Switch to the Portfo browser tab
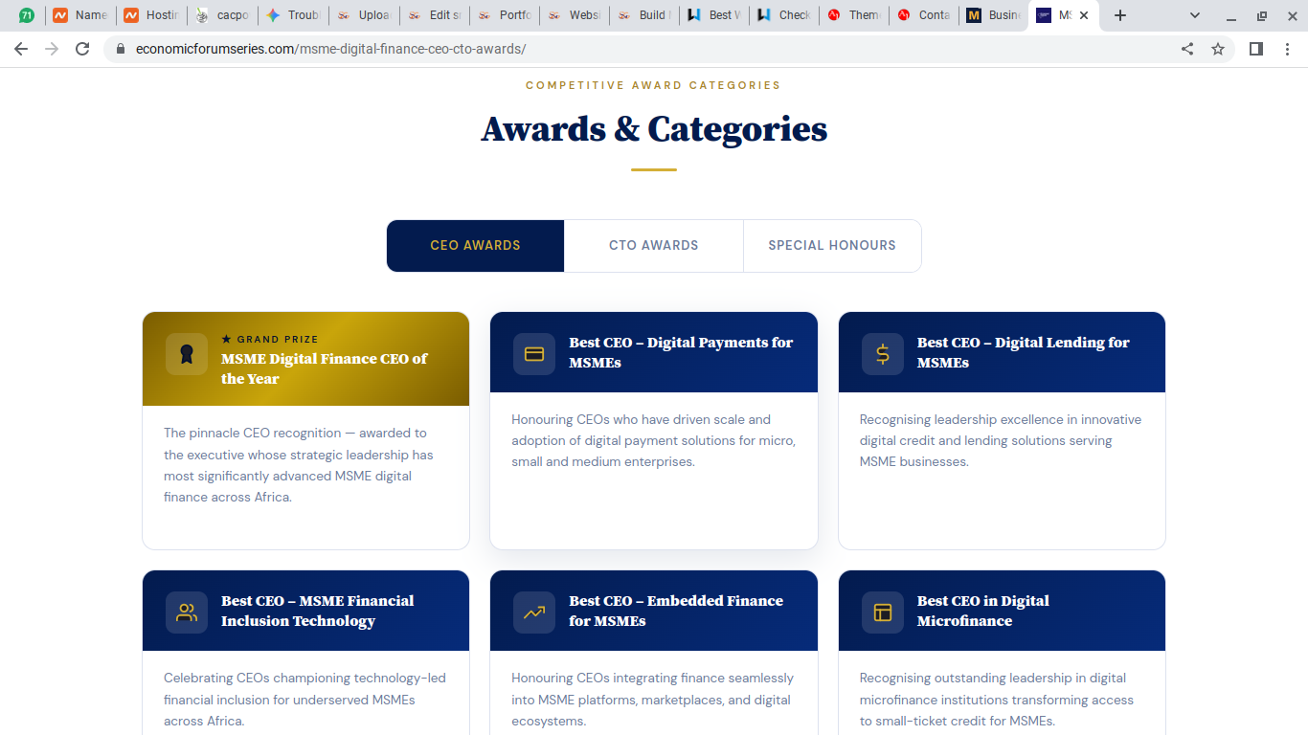Screen dimensions: 1308x735 tap(506, 15)
